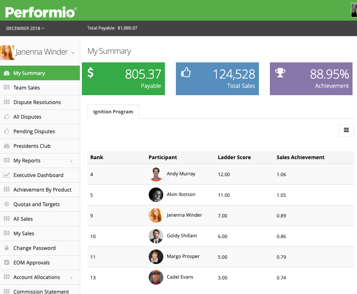357x294 pixels.
Task: Click Margo Prosper's avatar photo
Action: tap(156, 257)
